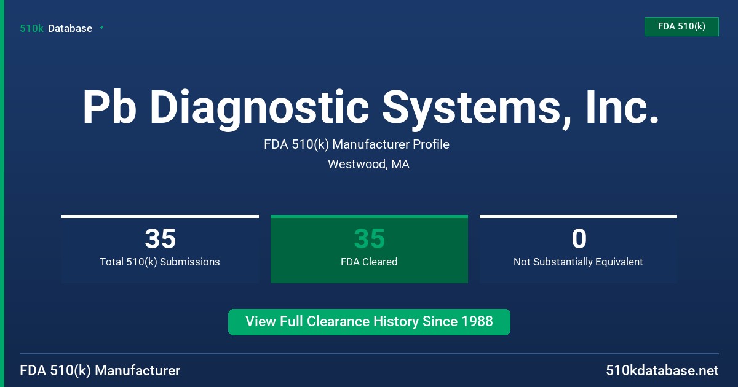Click the 510k Database logo text
Screen dimensions: 738x387
tap(56, 28)
